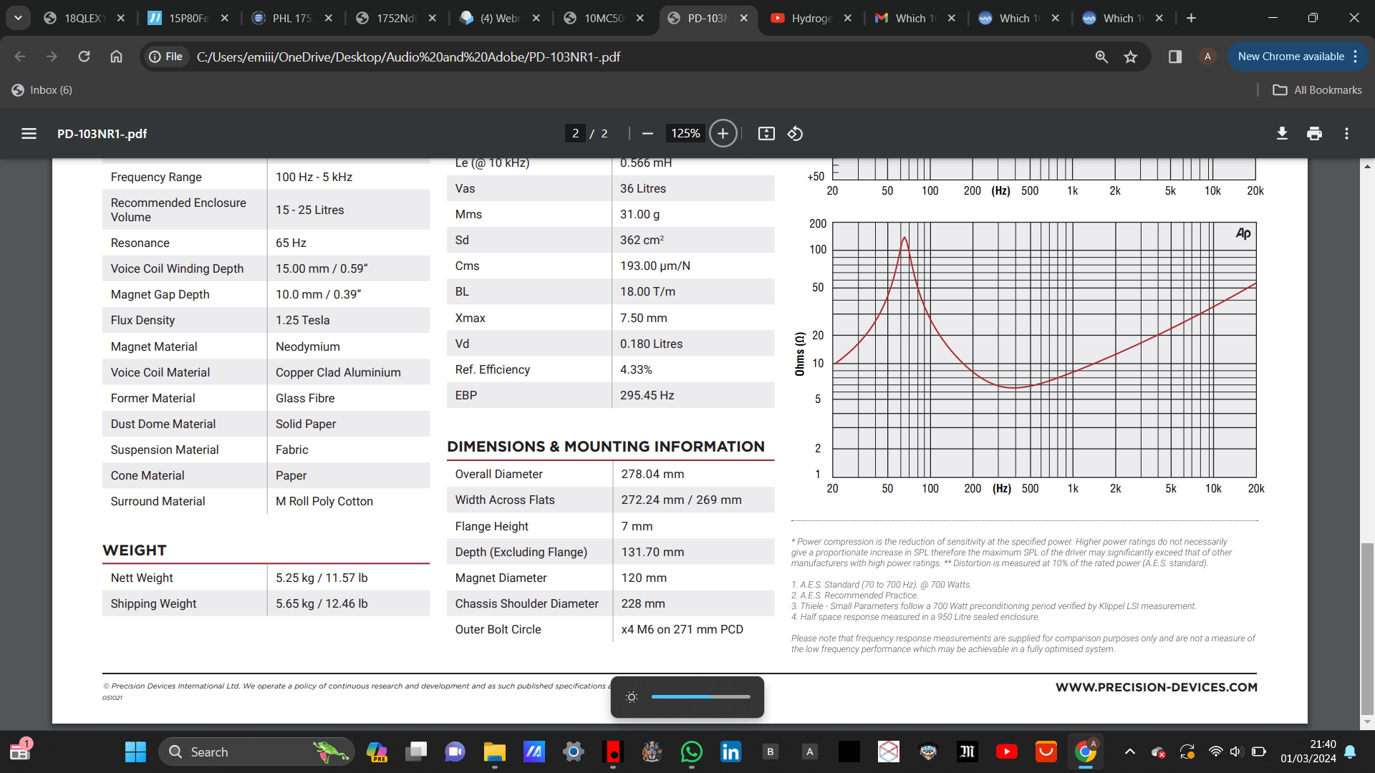Image resolution: width=1375 pixels, height=773 pixels.
Task: Click WWW.PRECISION-DEVICES.COM text
Action: pyautogui.click(x=1156, y=687)
